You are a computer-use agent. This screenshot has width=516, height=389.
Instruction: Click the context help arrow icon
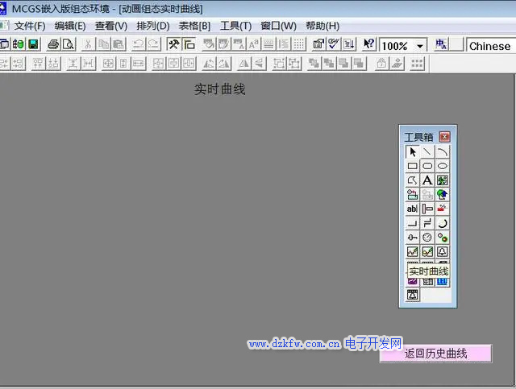(x=368, y=45)
